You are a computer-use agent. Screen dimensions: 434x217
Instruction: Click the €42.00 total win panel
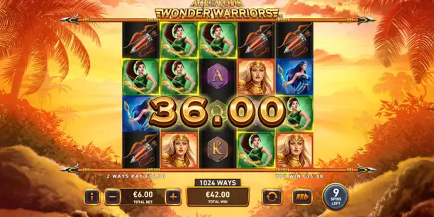[x=218, y=197]
